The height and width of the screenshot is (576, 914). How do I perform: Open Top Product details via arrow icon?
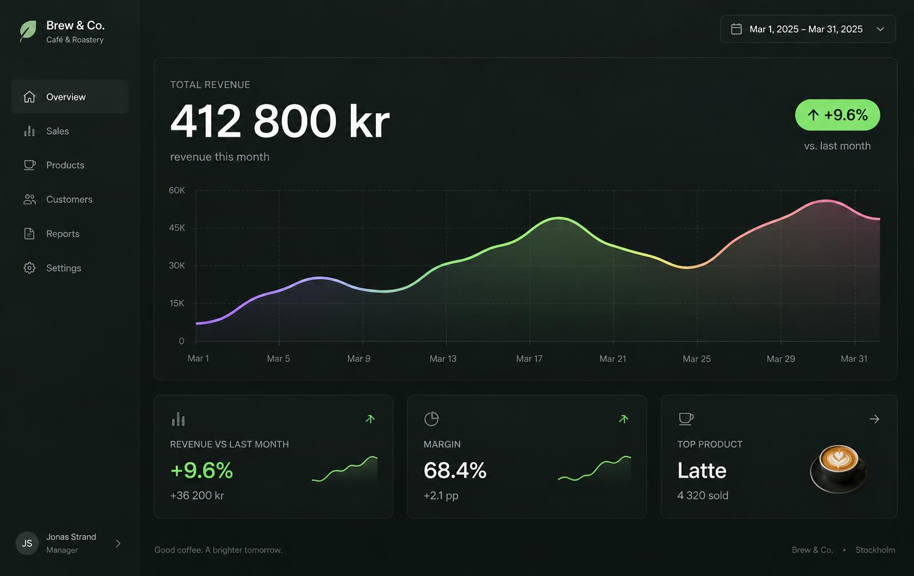point(874,419)
